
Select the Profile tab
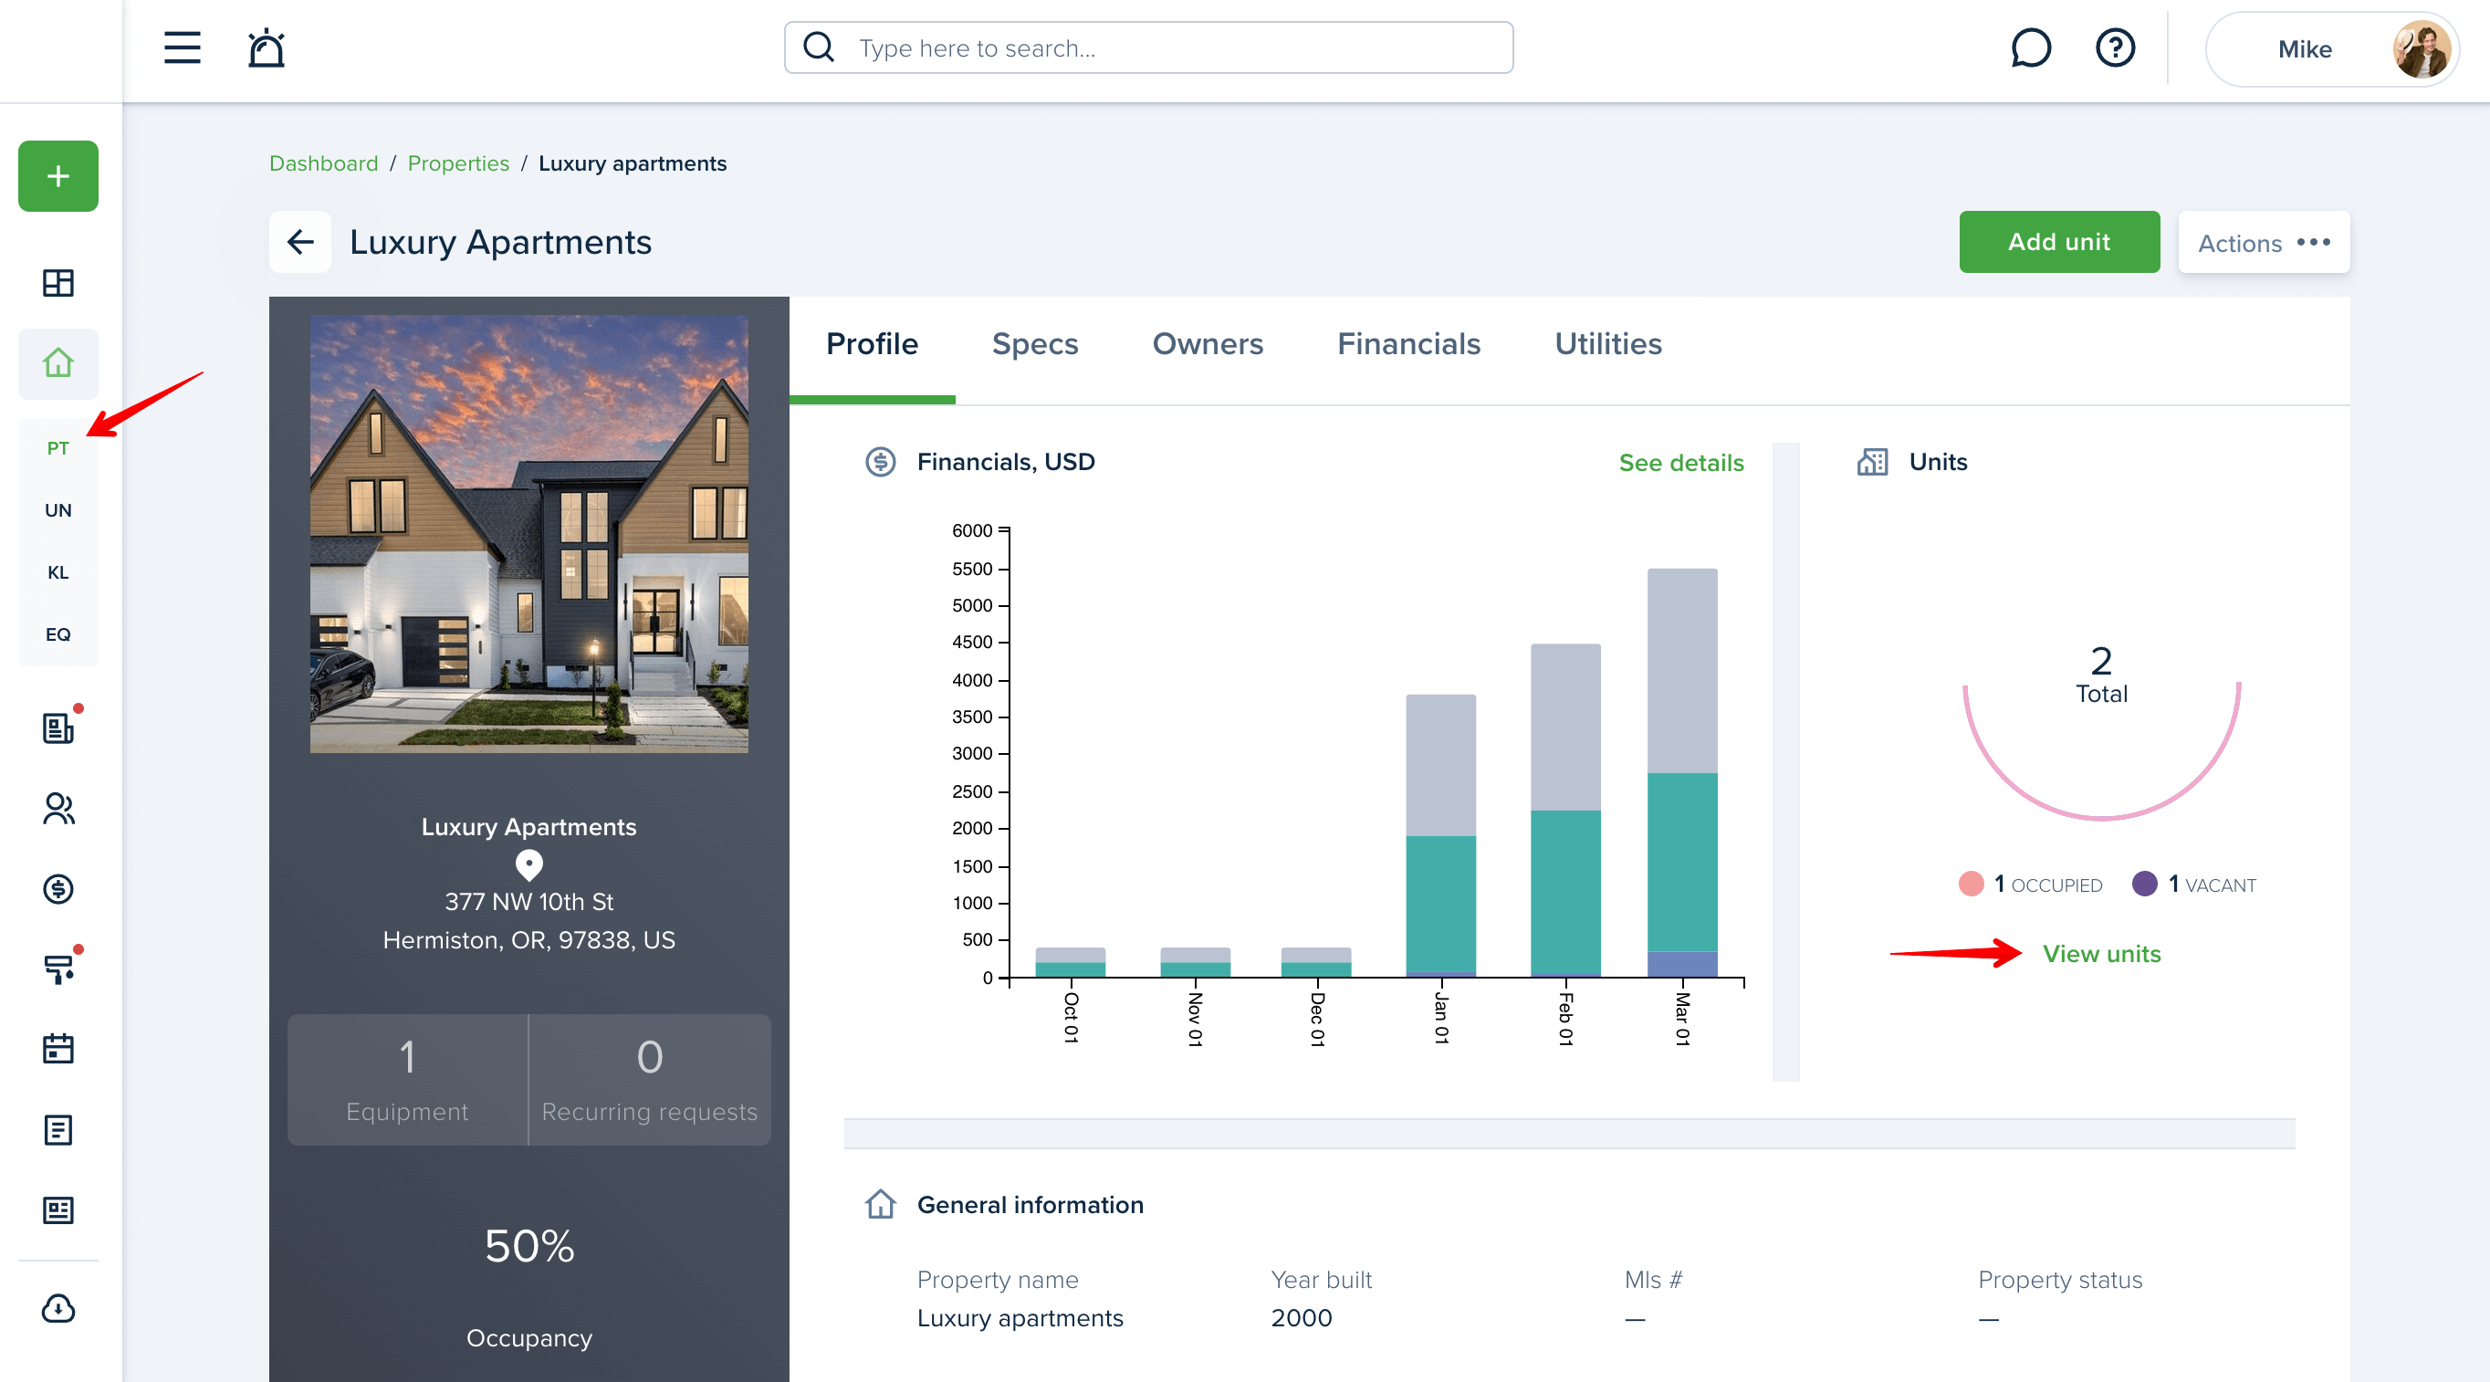tap(872, 344)
